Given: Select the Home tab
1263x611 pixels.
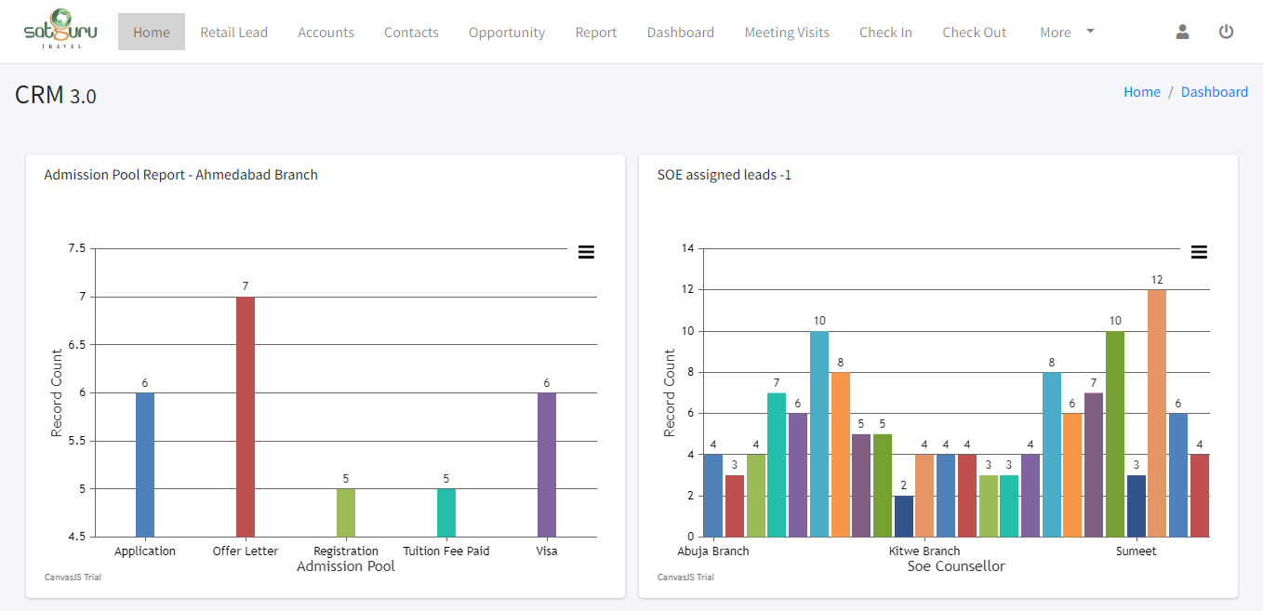Looking at the screenshot, I should click(151, 32).
